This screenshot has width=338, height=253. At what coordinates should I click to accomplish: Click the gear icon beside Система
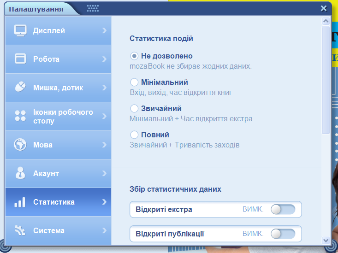coord(20,230)
